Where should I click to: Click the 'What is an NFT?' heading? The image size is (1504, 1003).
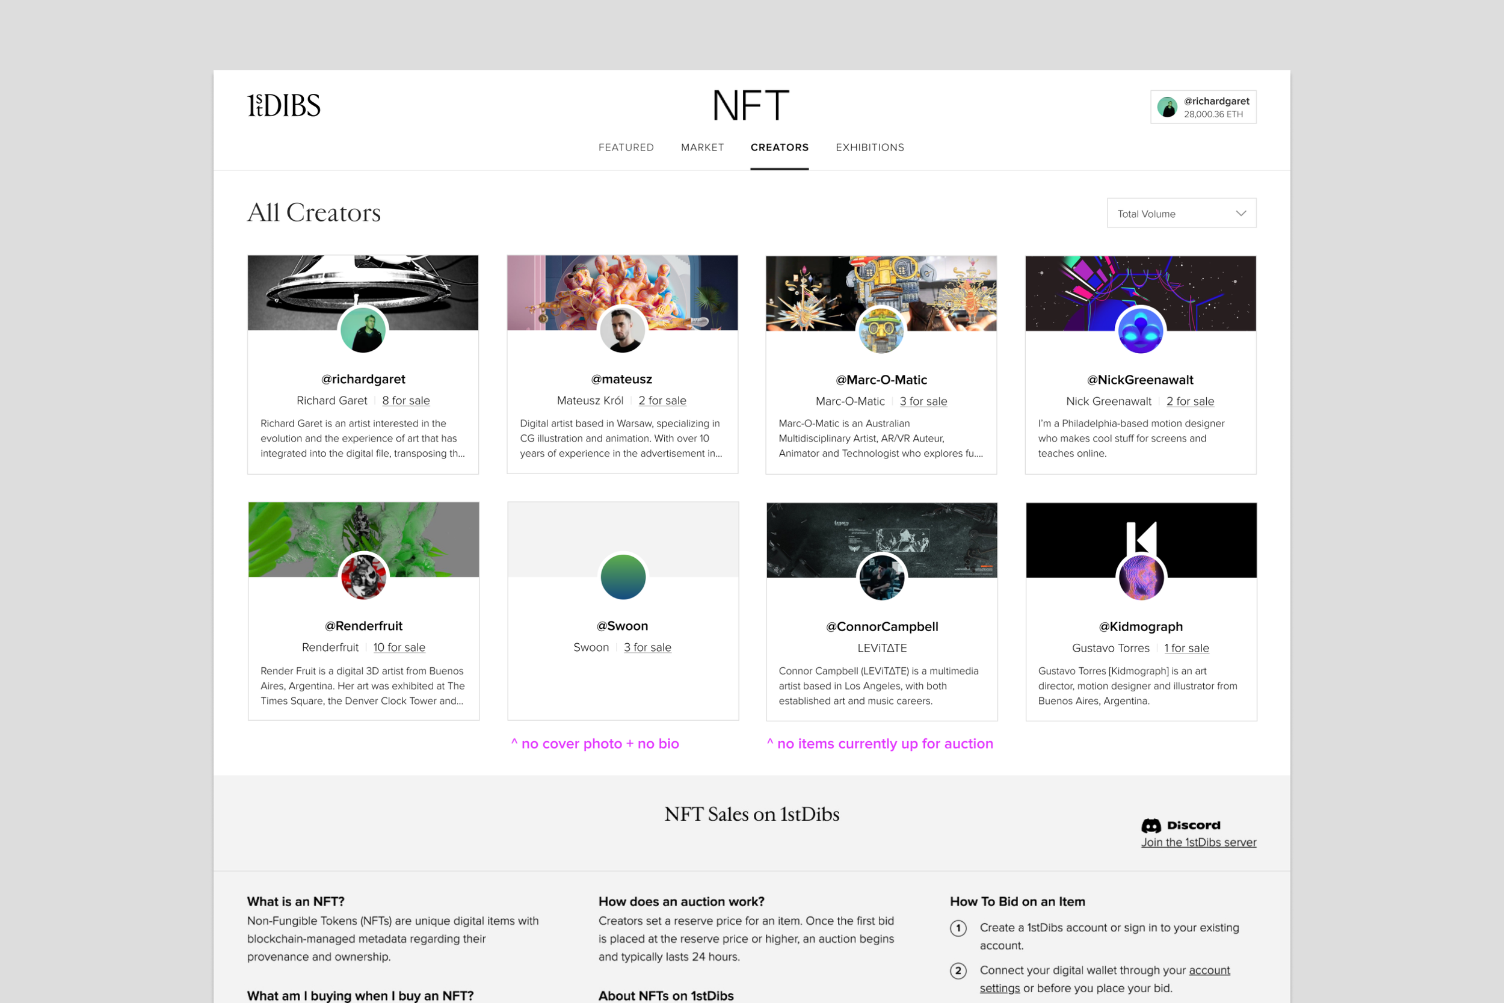click(295, 902)
